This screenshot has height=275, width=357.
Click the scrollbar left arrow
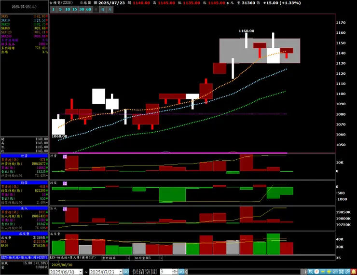[x=186, y=272]
